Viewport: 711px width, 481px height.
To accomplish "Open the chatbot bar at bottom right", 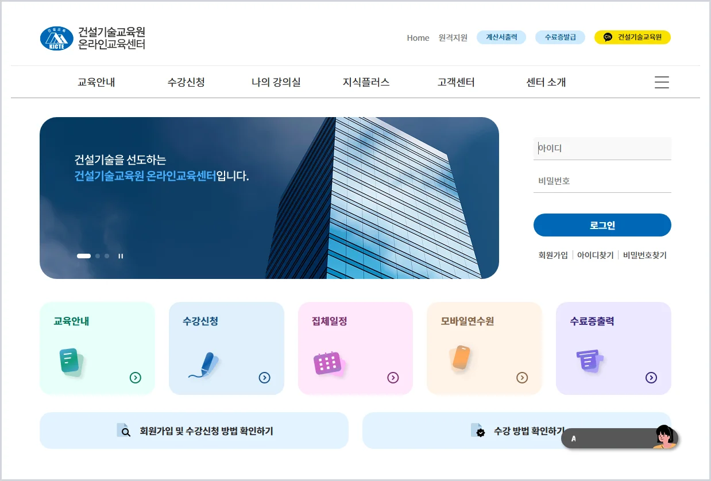I will pyautogui.click(x=620, y=439).
